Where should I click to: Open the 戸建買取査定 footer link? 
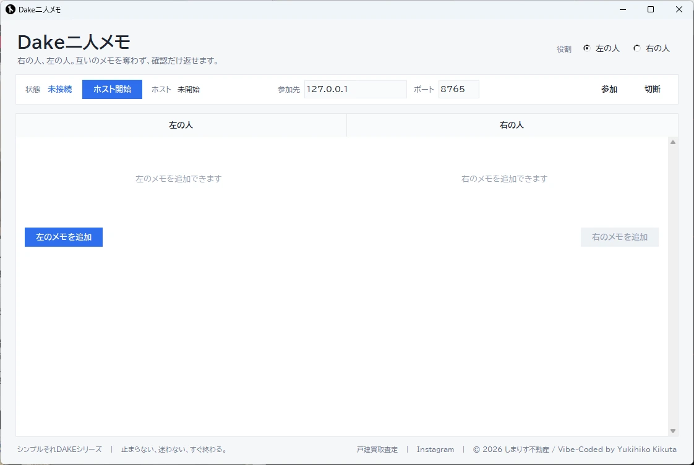(377, 450)
